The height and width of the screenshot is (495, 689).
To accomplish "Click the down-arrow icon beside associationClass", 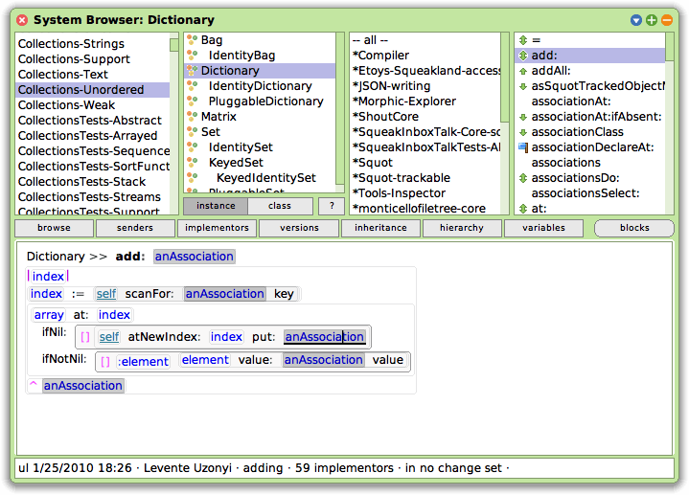I will pyautogui.click(x=522, y=132).
